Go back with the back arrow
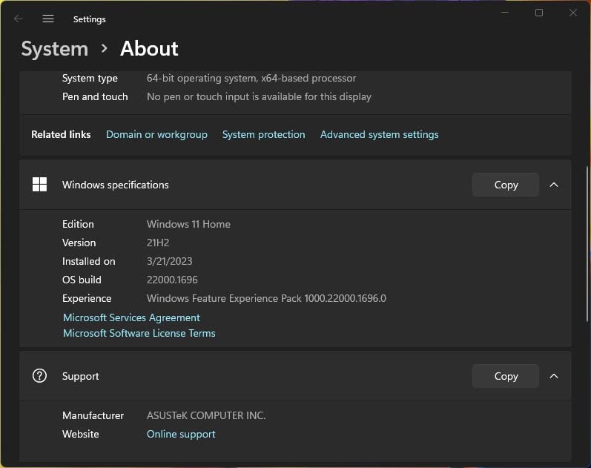Viewport: 591px width, 468px height. pos(18,19)
